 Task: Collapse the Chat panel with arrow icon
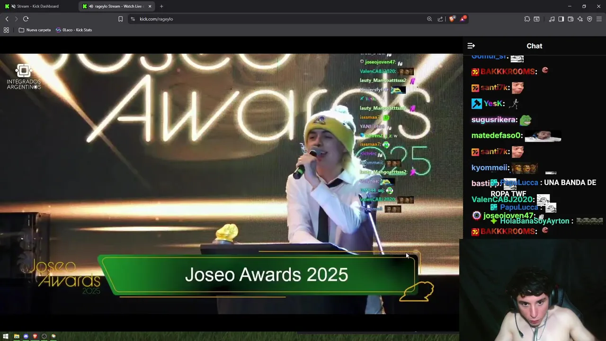coord(471,46)
